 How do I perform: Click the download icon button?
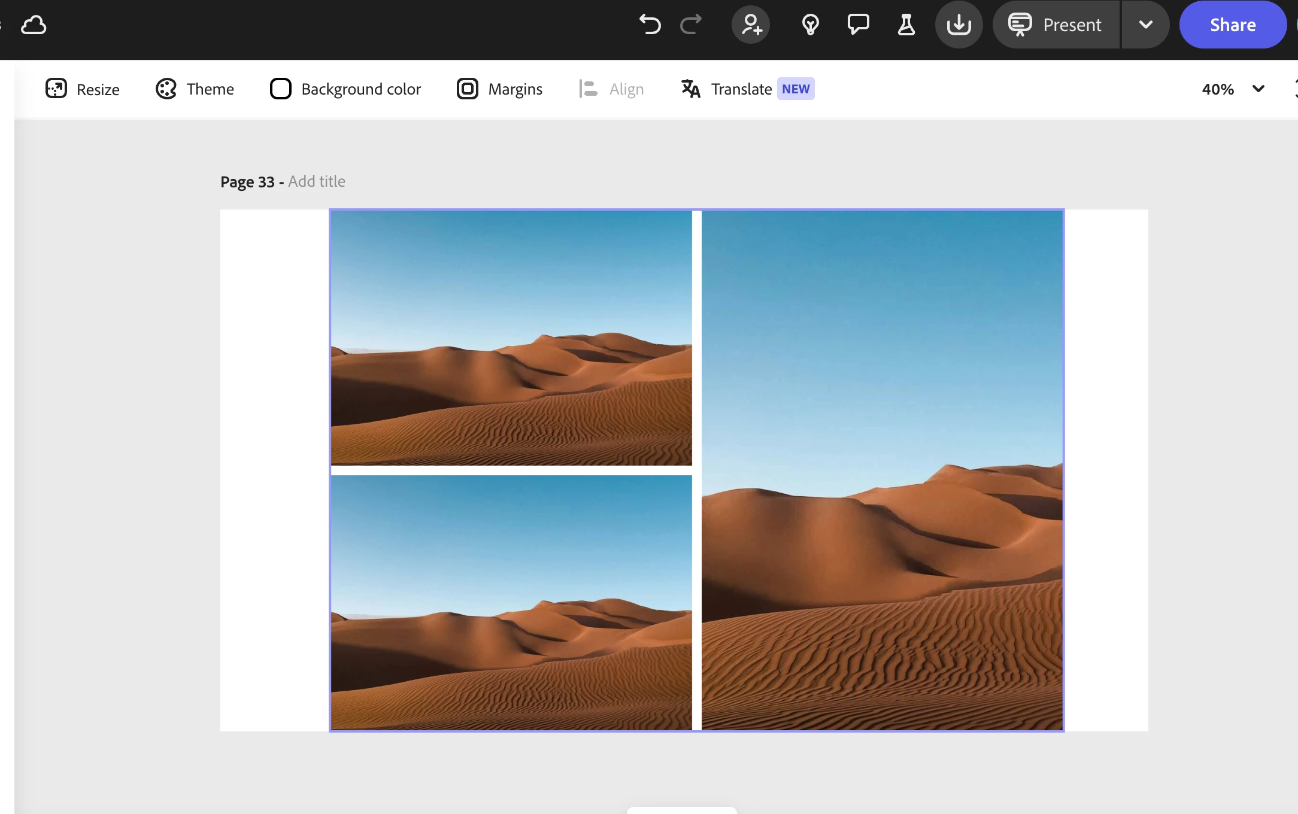pyautogui.click(x=959, y=25)
